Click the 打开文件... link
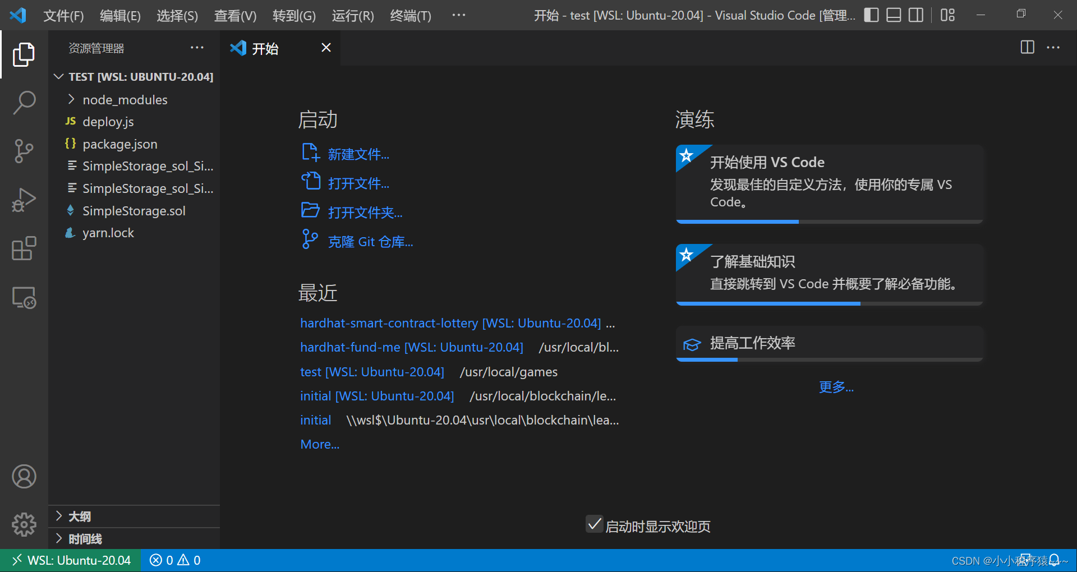The width and height of the screenshot is (1077, 572). click(x=358, y=183)
